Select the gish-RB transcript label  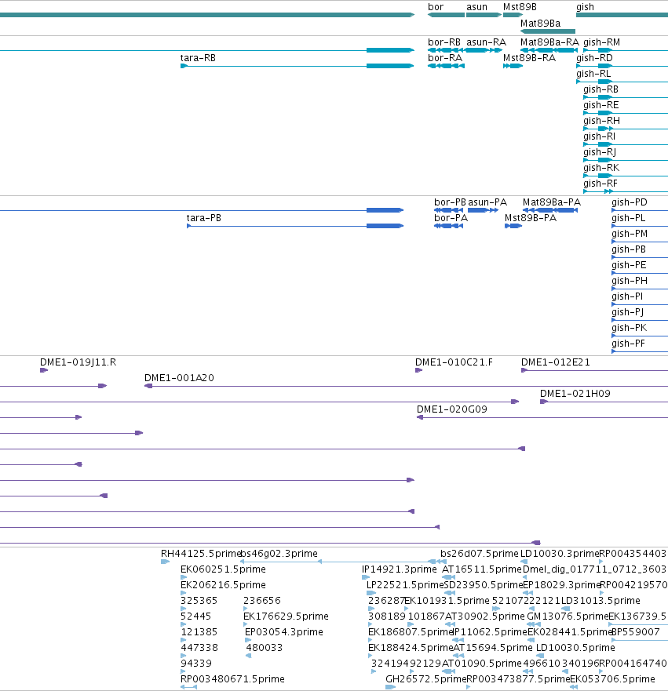(600, 89)
